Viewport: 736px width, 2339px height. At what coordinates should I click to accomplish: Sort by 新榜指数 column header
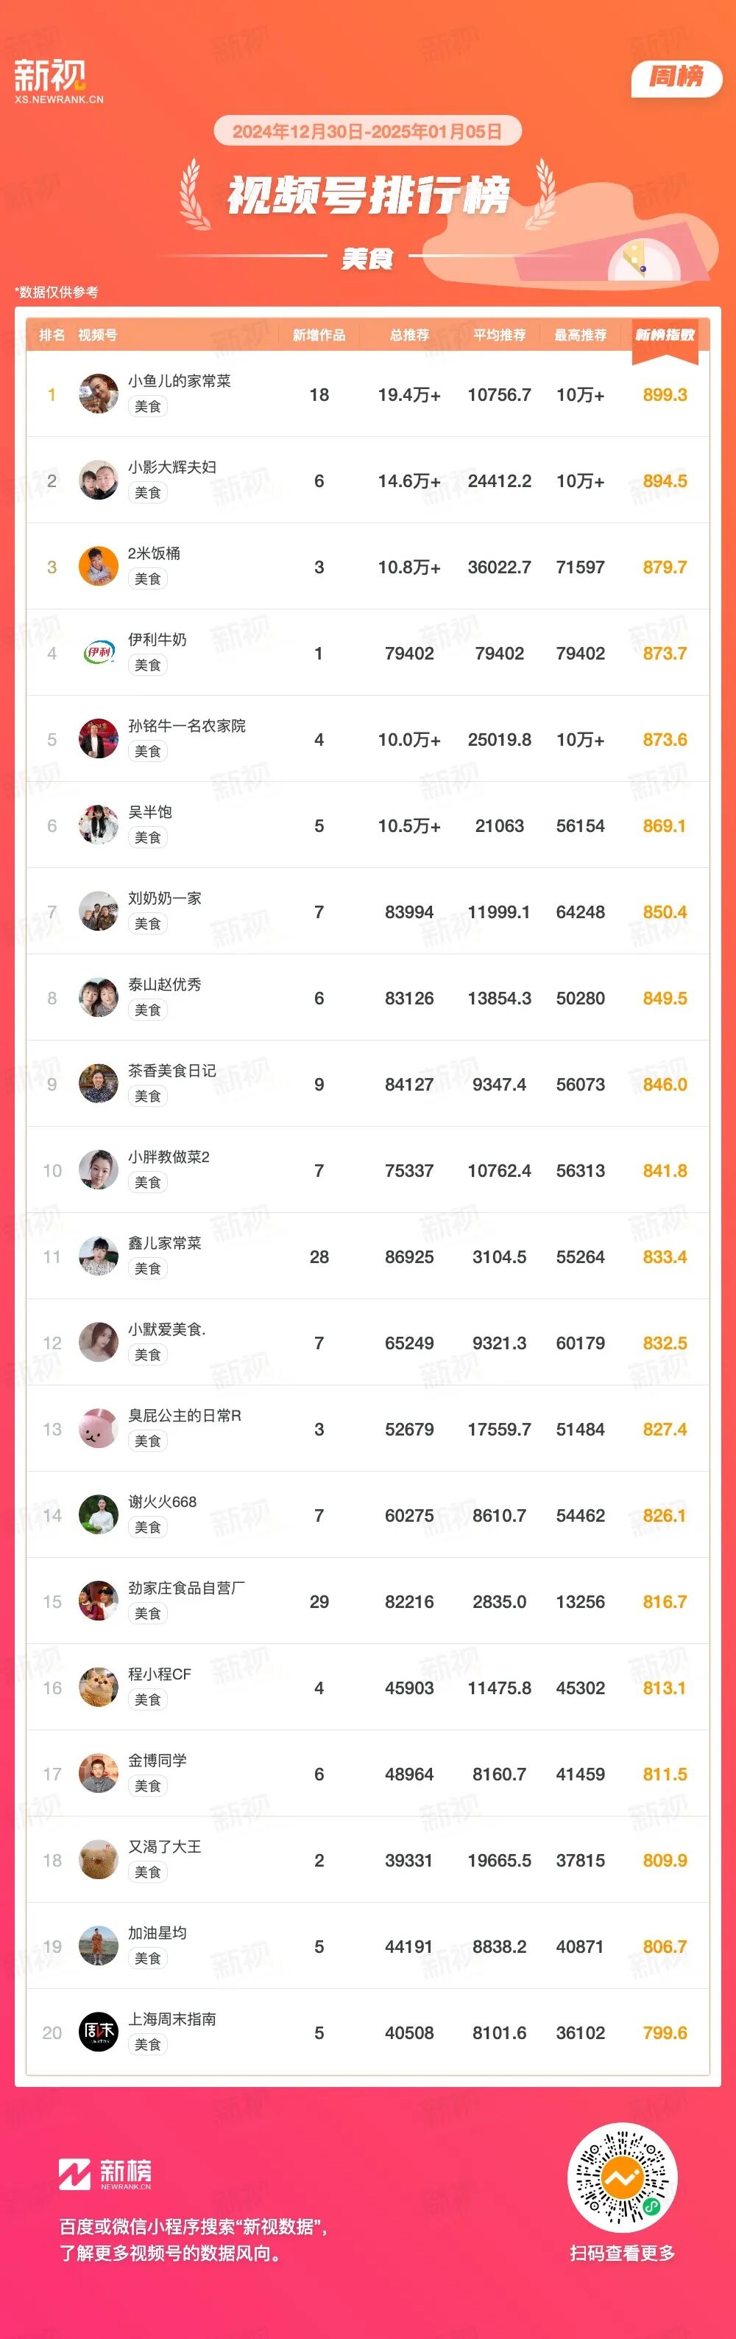click(665, 335)
